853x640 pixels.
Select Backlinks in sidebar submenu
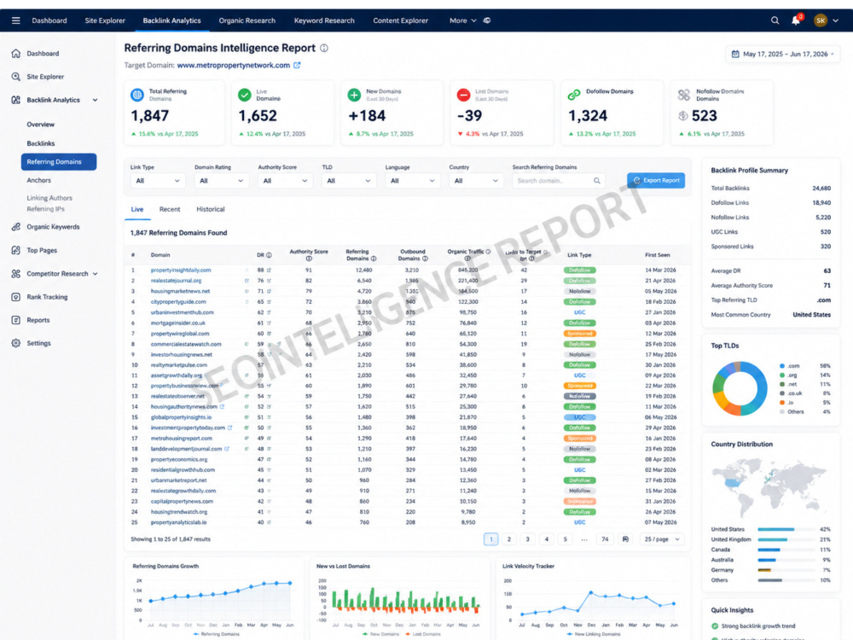click(41, 143)
